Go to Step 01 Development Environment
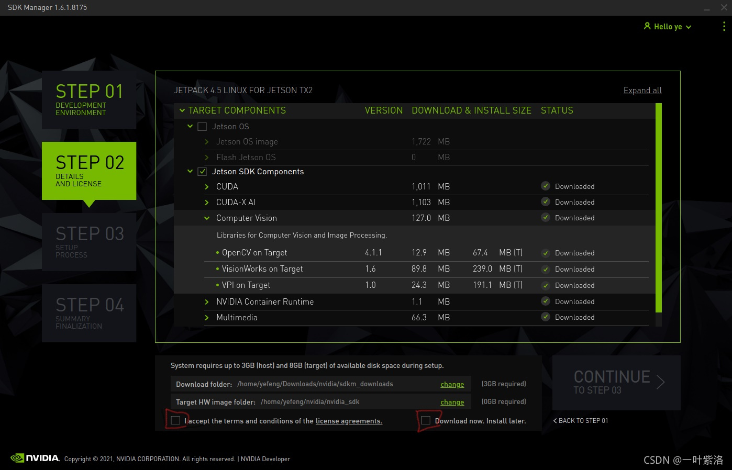The image size is (732, 470). pyautogui.click(x=89, y=99)
